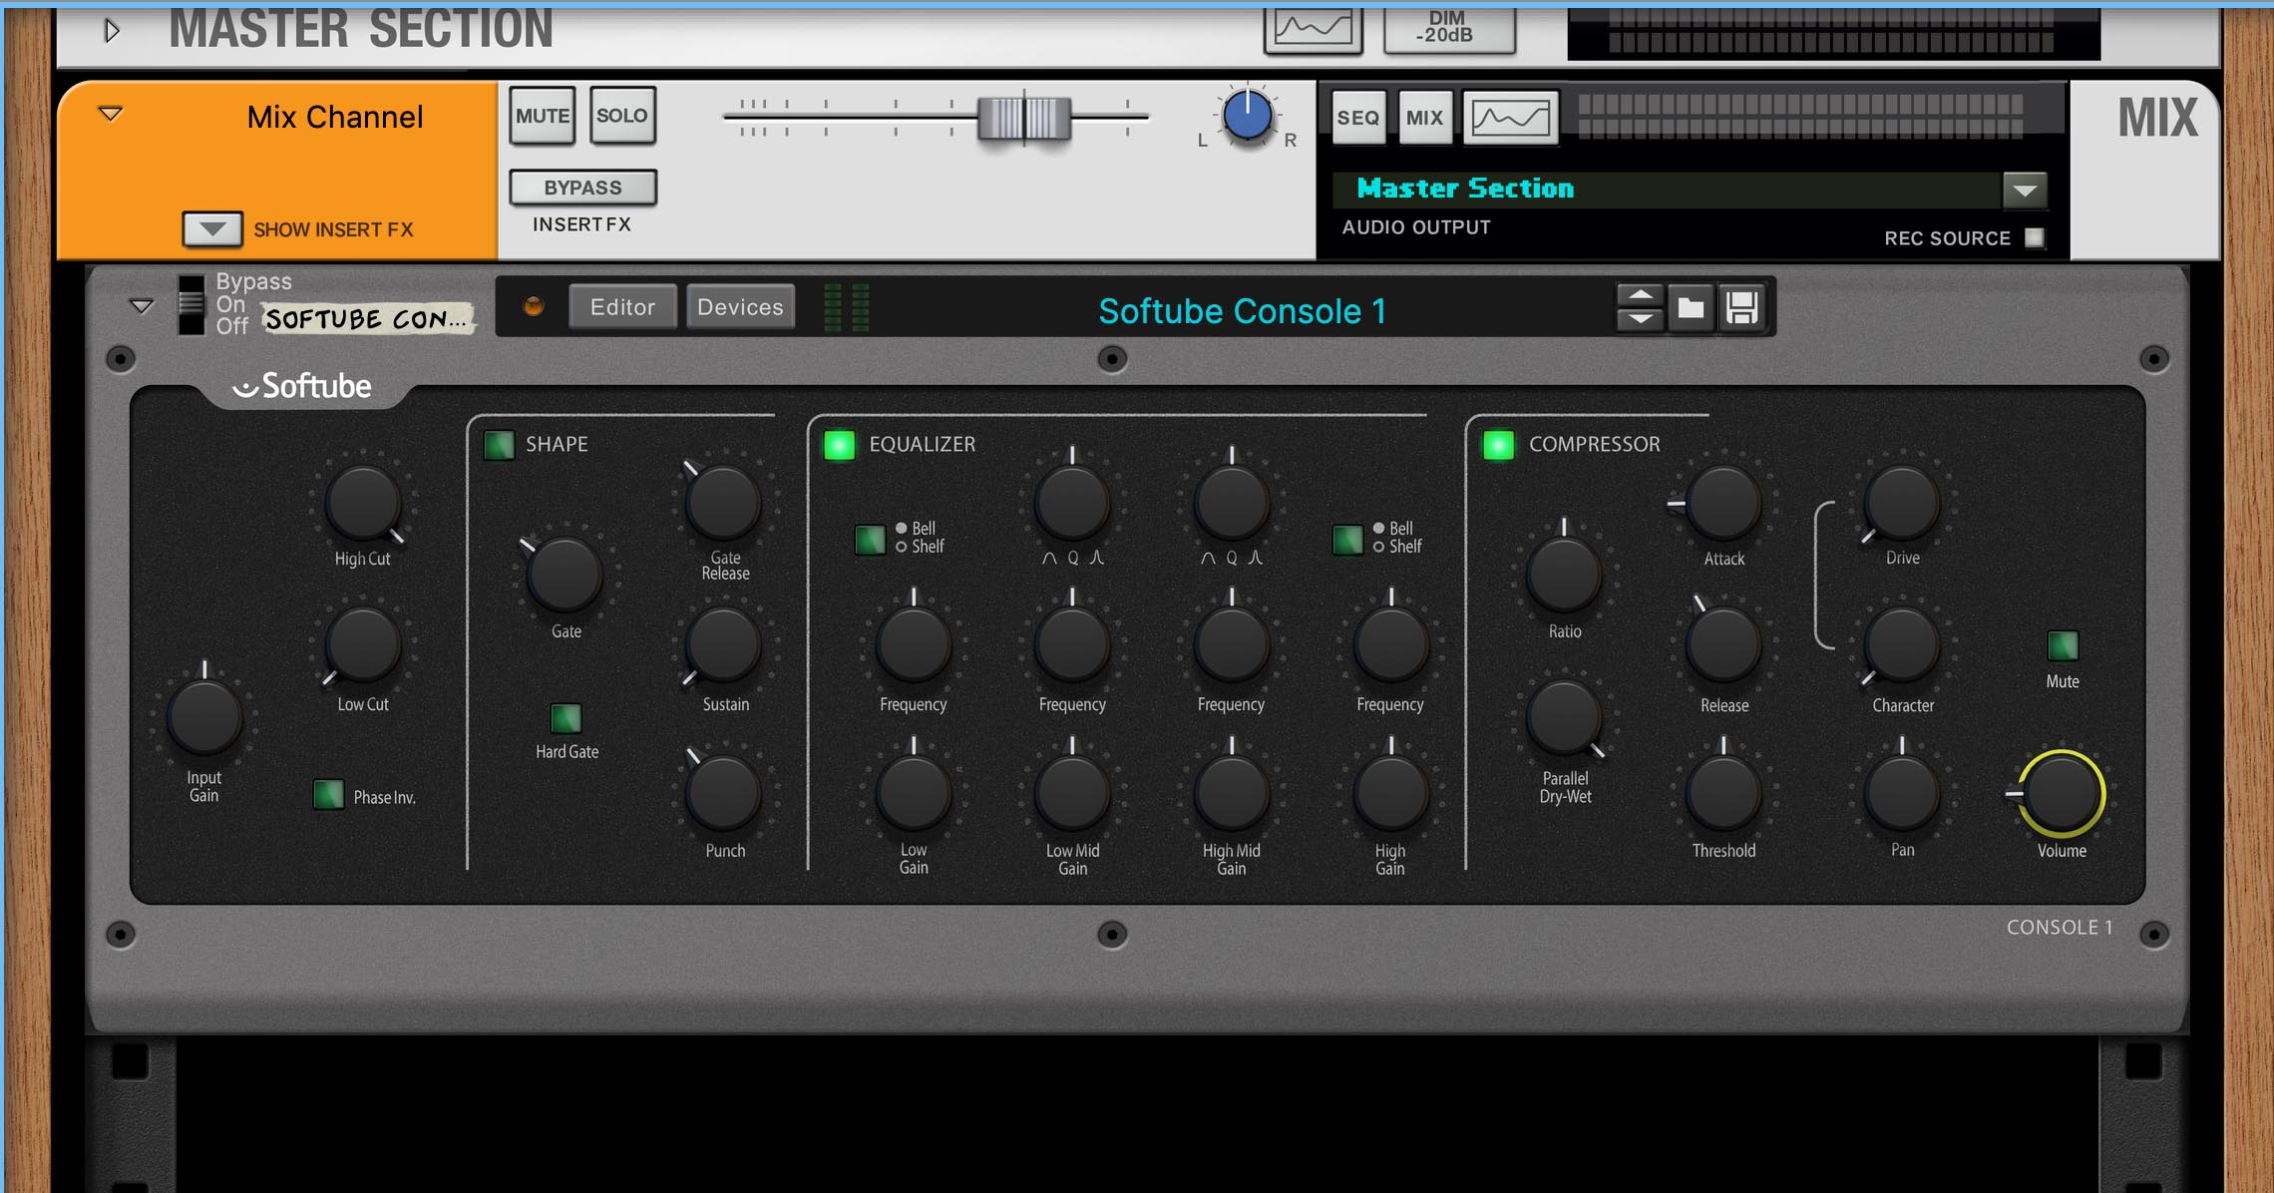The height and width of the screenshot is (1193, 2274).
Task: Solo the Mix Channel
Action: pyautogui.click(x=622, y=116)
